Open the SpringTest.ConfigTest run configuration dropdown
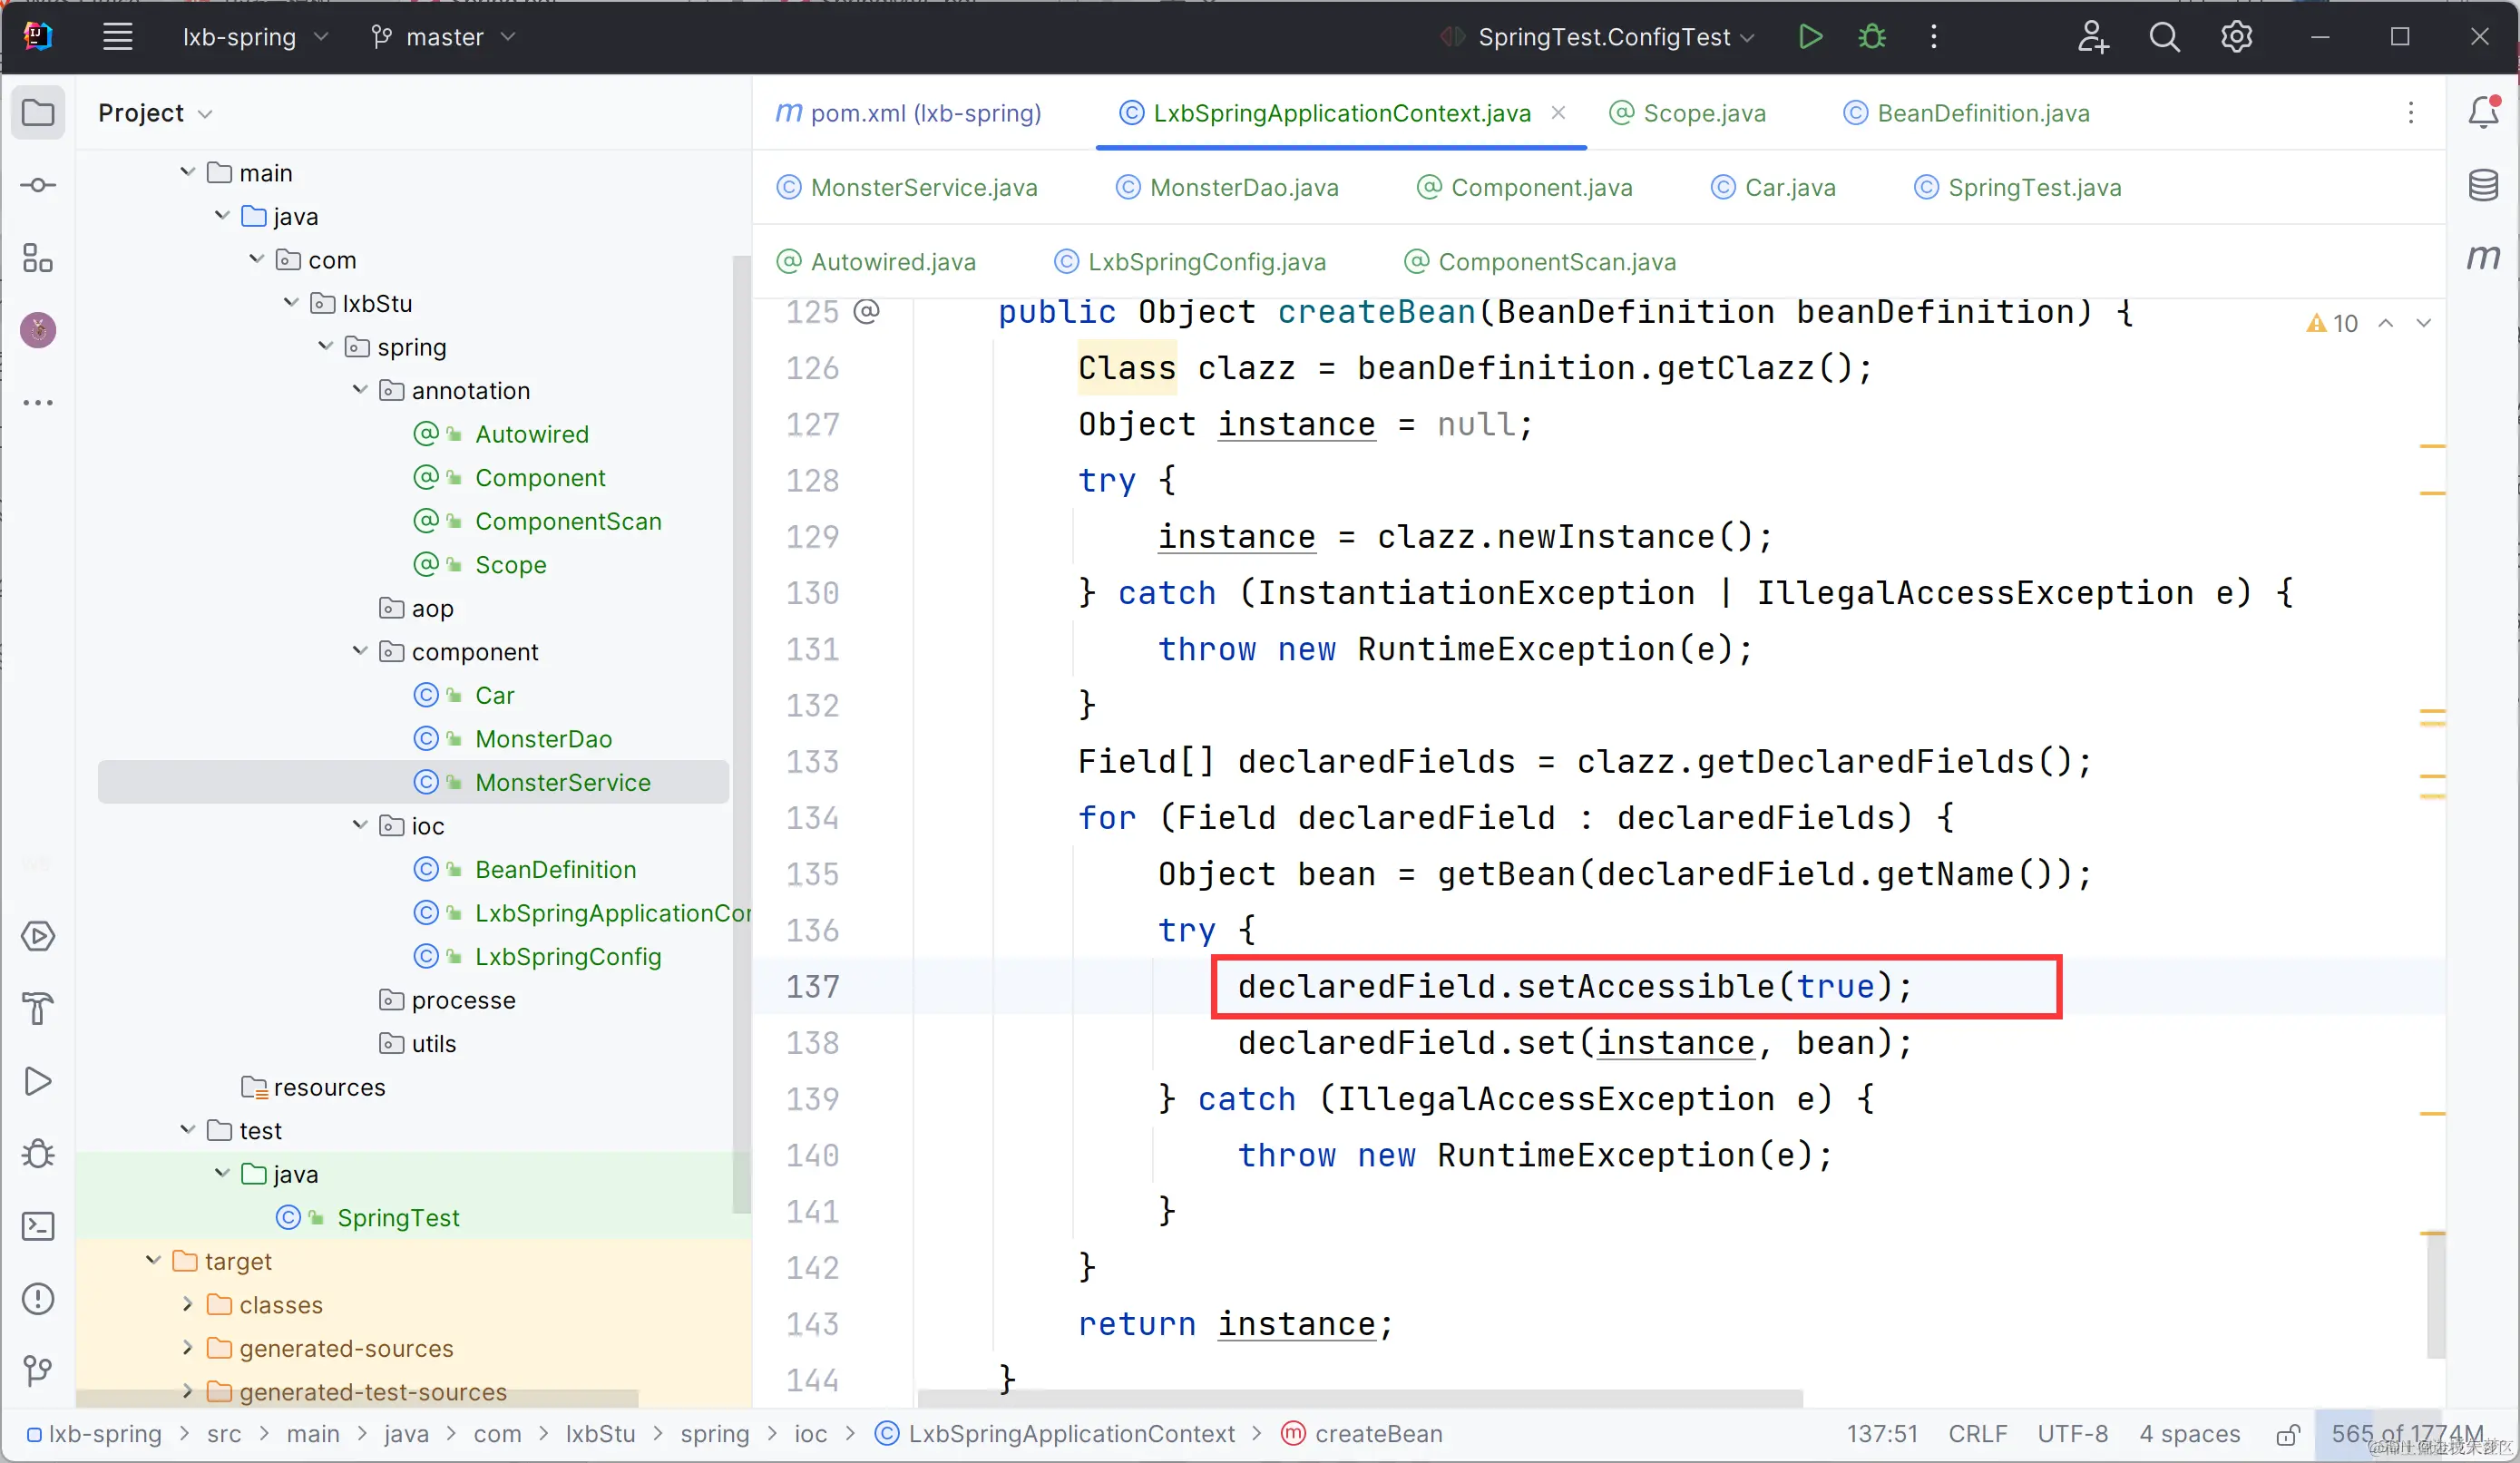2520x1463 pixels. click(1603, 37)
